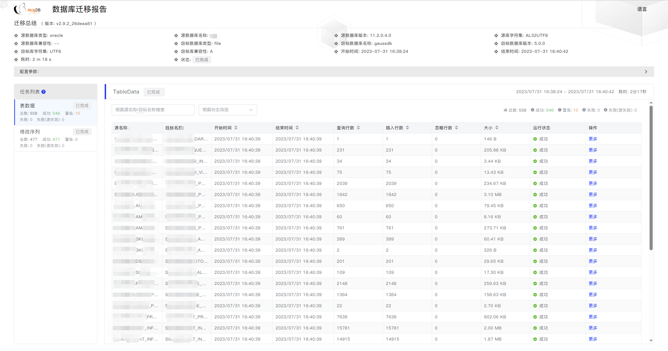Screen dimensions: 668x351
Task: Open the language menu
Action: click(642, 9)
